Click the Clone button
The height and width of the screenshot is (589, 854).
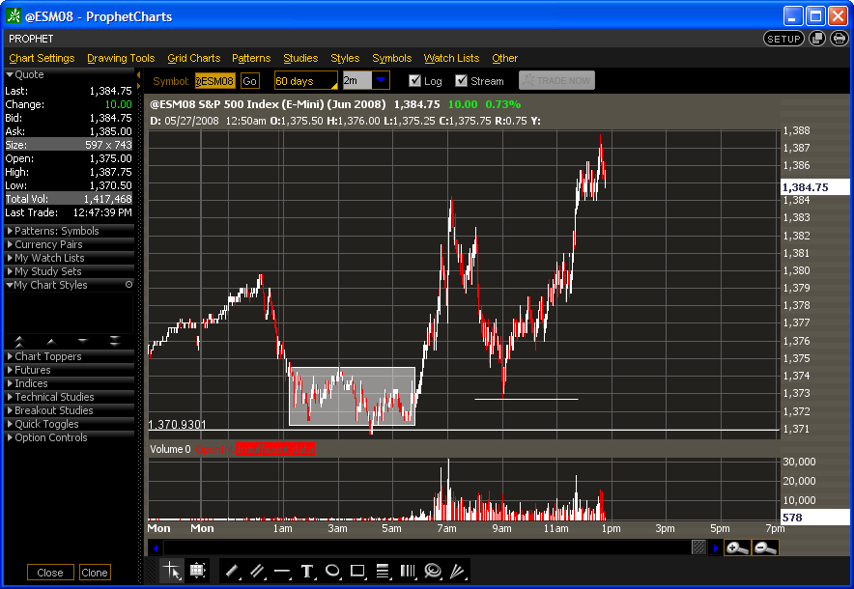(95, 573)
